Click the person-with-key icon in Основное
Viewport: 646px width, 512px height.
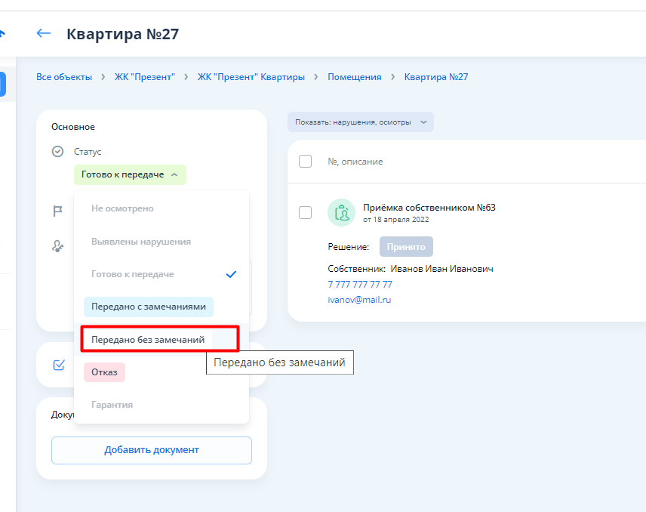pyautogui.click(x=57, y=245)
